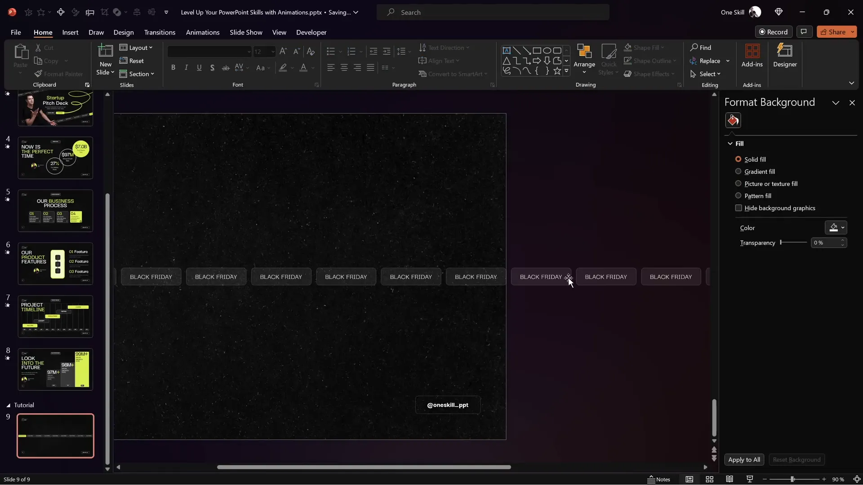The height and width of the screenshot is (485, 863).
Task: Click the Underline formatting icon
Action: (x=199, y=68)
